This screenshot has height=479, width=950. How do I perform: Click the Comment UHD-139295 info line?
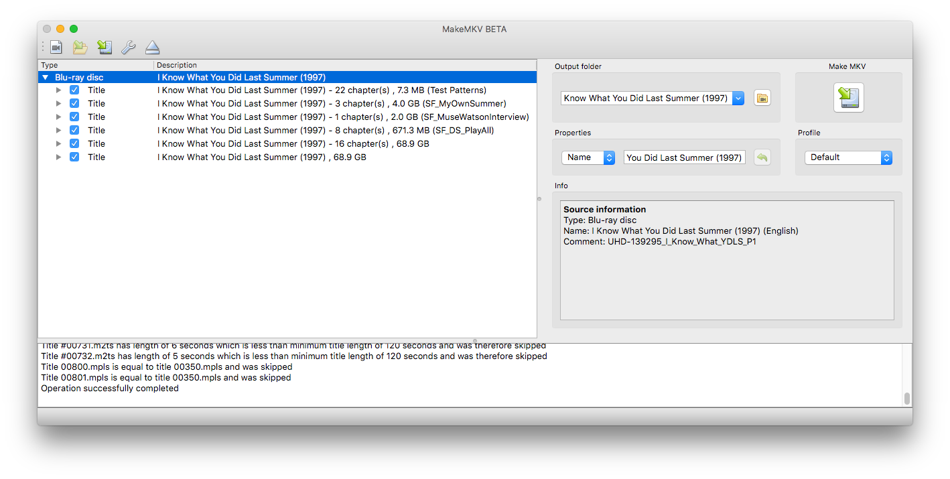tap(660, 242)
